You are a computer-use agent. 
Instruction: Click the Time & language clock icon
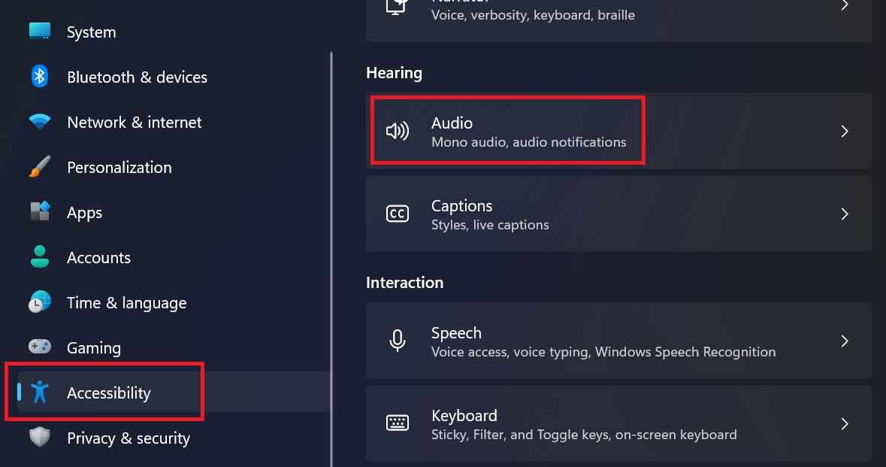(40, 302)
